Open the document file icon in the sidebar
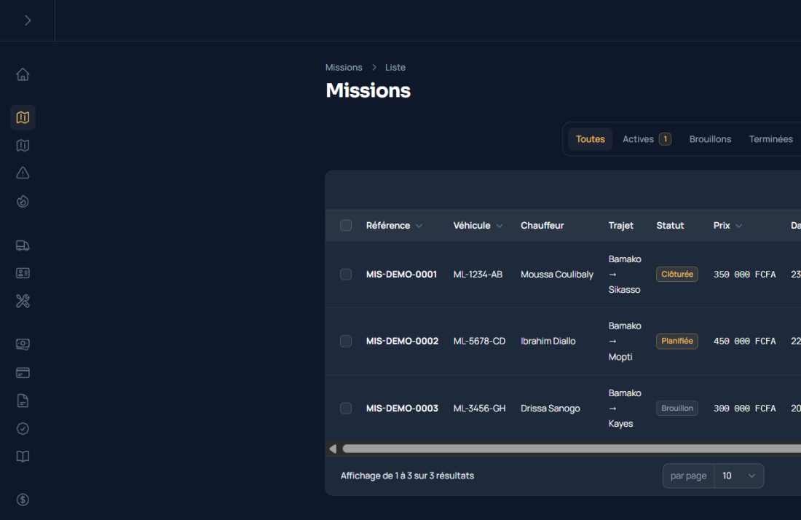Viewport: 801px width, 520px height. click(x=23, y=401)
